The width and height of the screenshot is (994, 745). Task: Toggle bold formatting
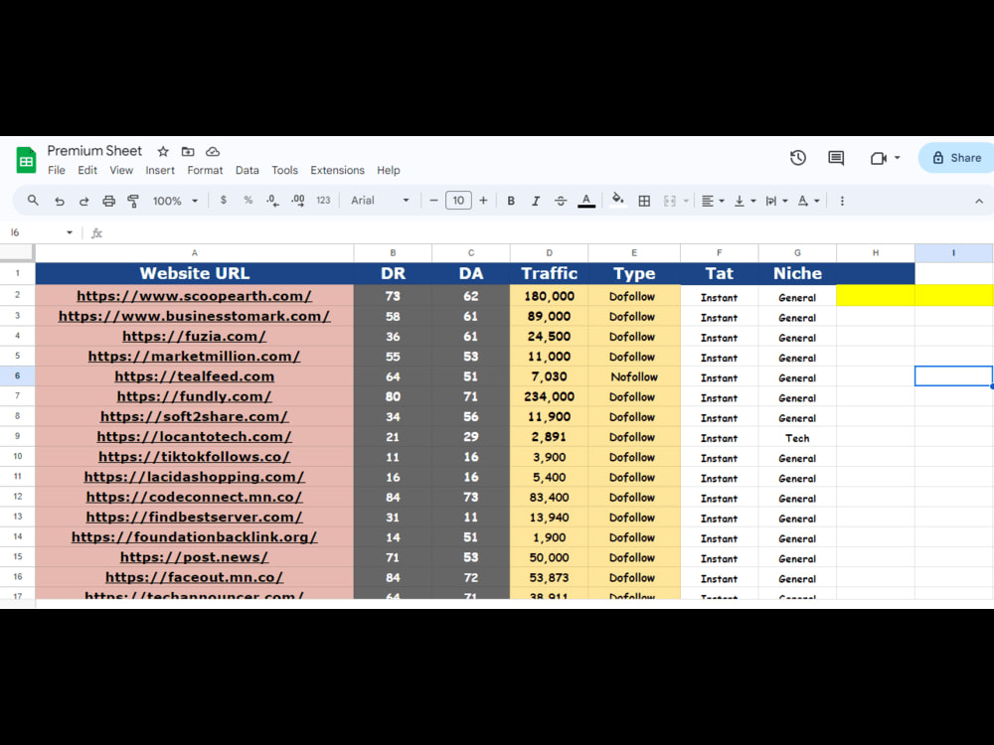[511, 201]
